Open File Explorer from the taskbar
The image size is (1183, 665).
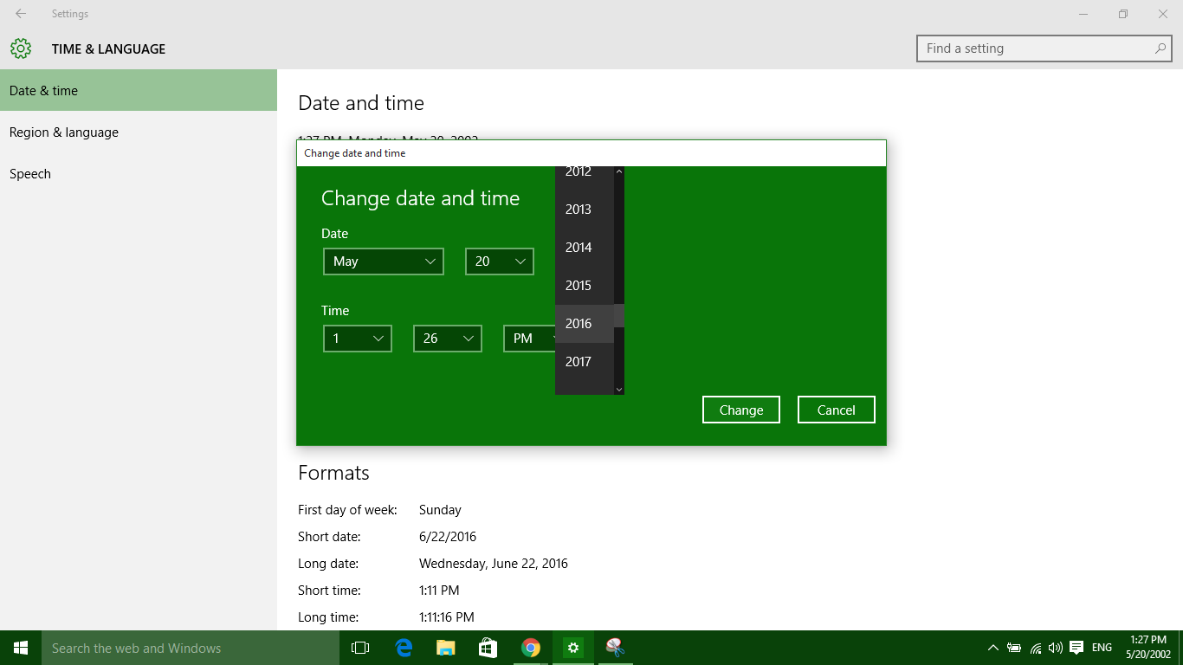tap(445, 648)
